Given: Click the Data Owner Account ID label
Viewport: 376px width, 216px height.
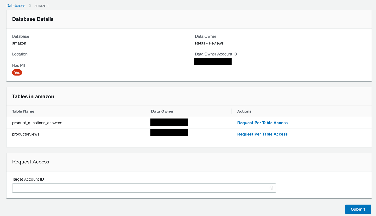Looking at the screenshot, I should click(x=216, y=54).
